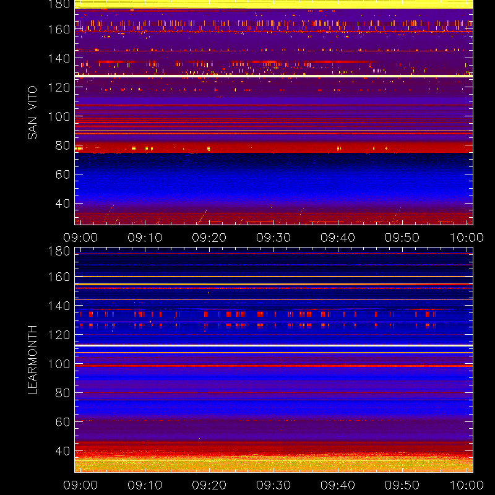This screenshot has width=495, height=495.
Task: Click the SAN VITO axis label
Action: click(32, 113)
